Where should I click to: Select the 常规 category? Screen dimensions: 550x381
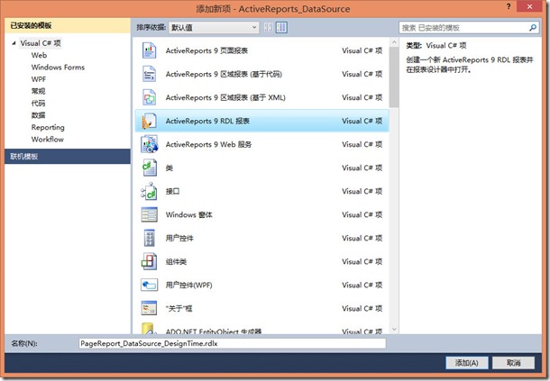click(x=38, y=91)
